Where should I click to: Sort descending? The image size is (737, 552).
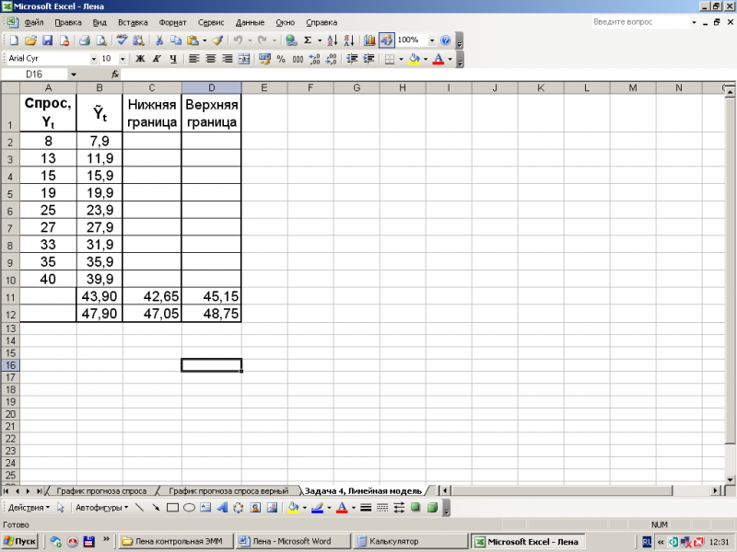pyautogui.click(x=349, y=40)
